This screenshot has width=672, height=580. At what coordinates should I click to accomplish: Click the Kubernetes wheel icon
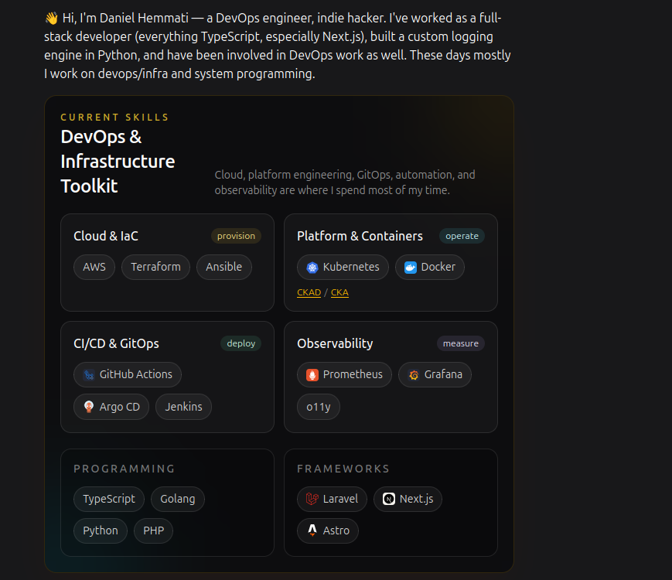click(312, 268)
